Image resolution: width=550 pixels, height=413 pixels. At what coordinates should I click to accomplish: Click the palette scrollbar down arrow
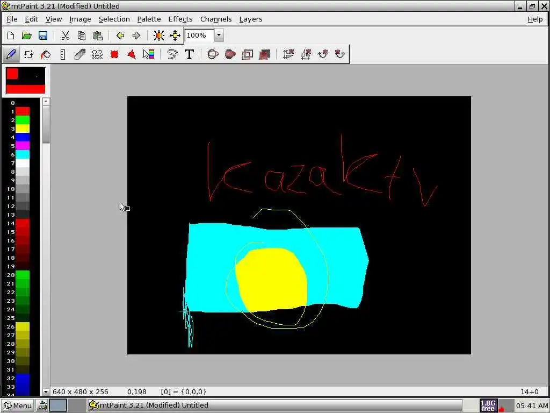(46, 391)
